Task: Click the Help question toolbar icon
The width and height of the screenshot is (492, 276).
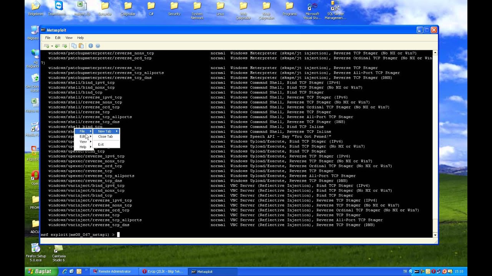Action: (x=98, y=46)
